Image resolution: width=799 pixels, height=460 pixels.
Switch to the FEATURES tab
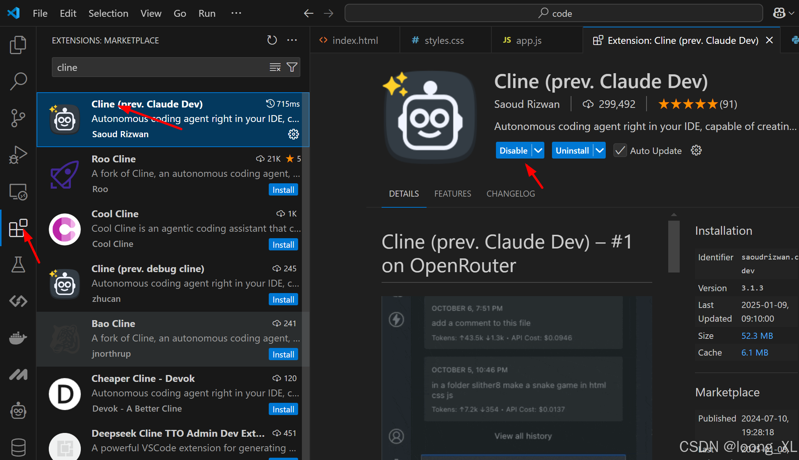pyautogui.click(x=452, y=194)
